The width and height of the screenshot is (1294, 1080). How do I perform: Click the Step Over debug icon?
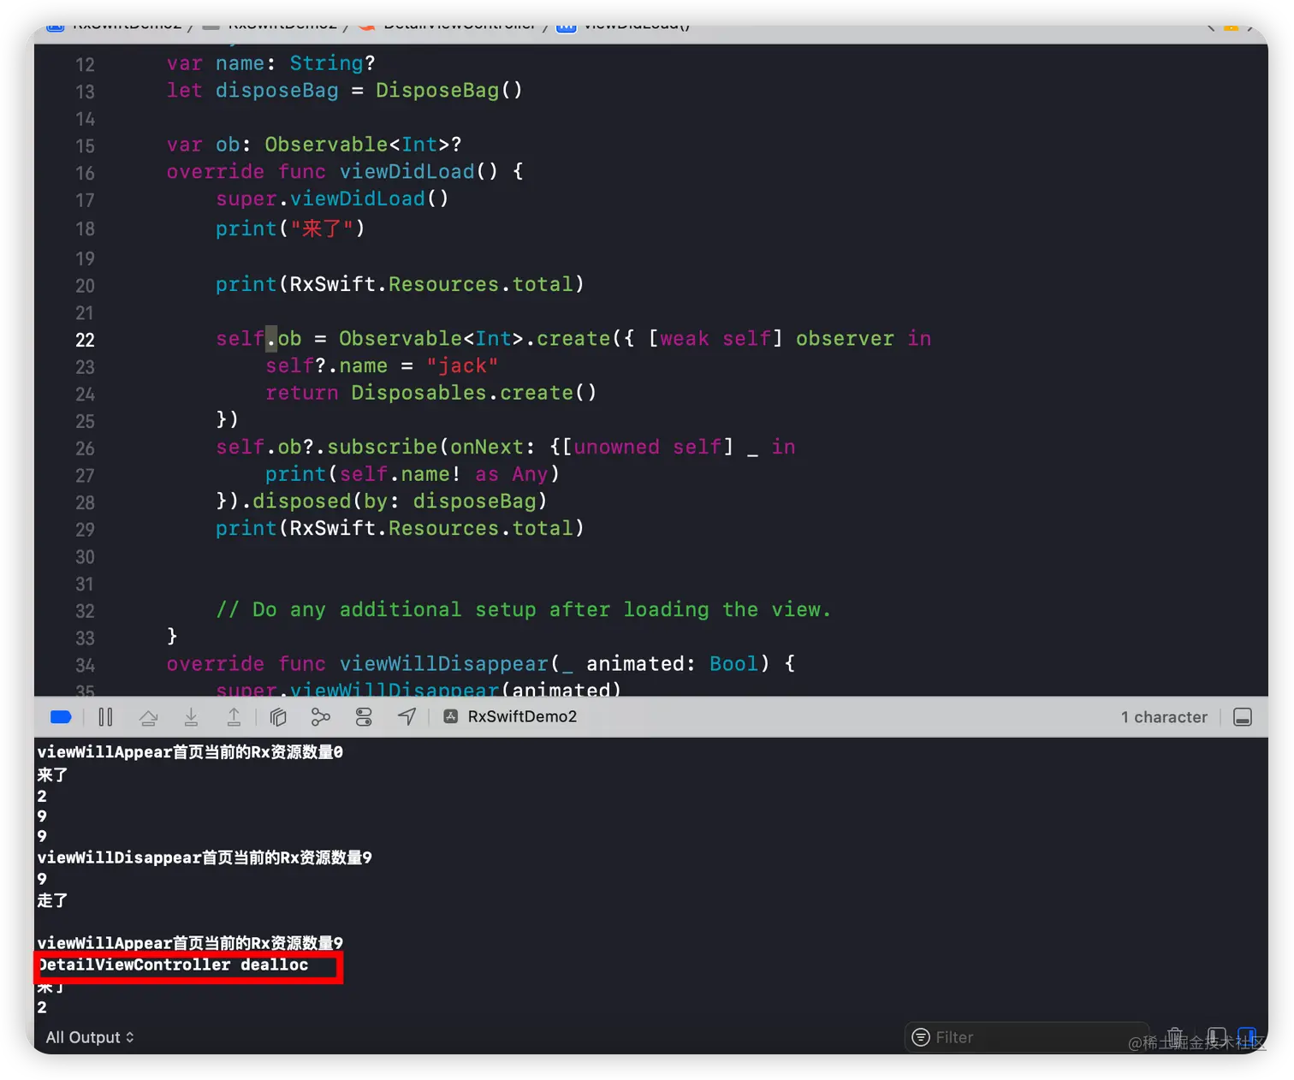click(148, 717)
